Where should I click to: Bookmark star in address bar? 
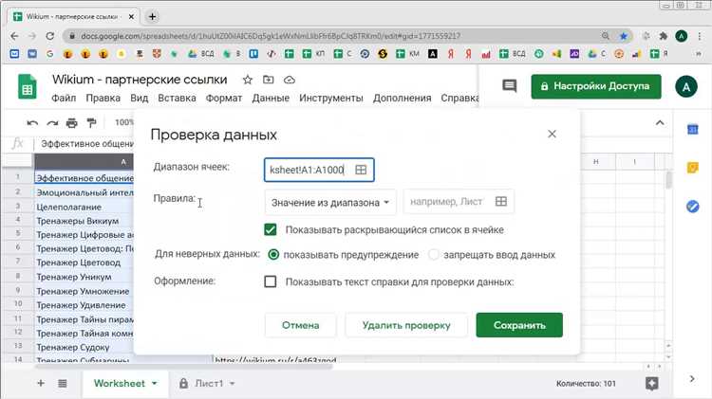624,36
